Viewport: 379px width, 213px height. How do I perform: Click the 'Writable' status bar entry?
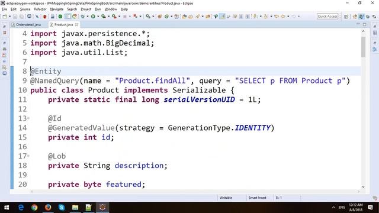[226, 198]
